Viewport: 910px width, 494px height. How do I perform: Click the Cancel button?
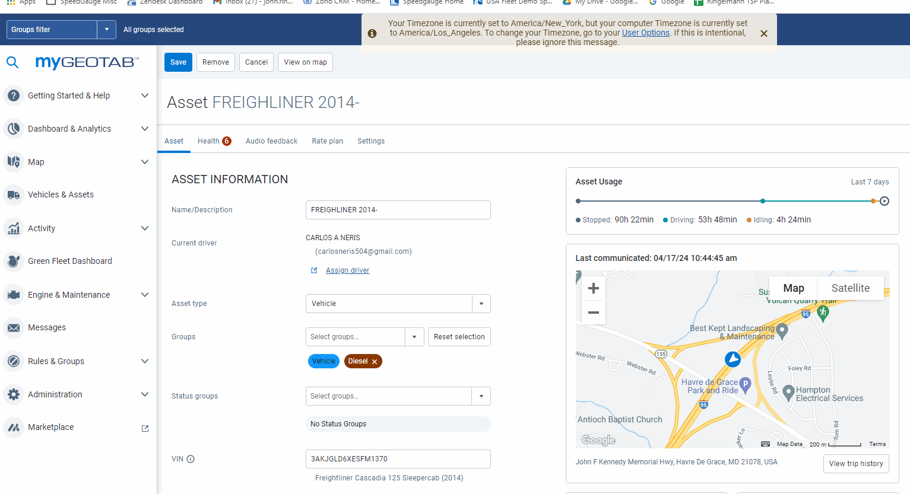pyautogui.click(x=256, y=62)
